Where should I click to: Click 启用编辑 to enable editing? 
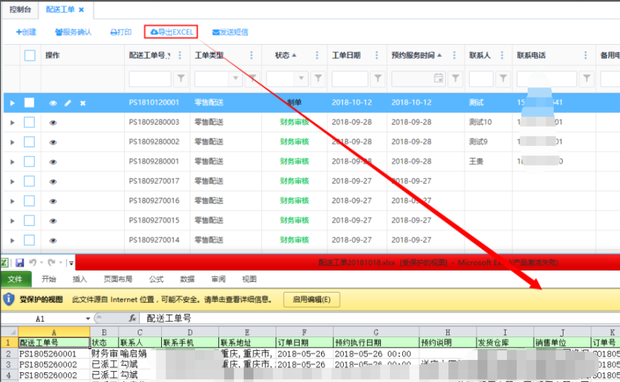click(x=311, y=299)
